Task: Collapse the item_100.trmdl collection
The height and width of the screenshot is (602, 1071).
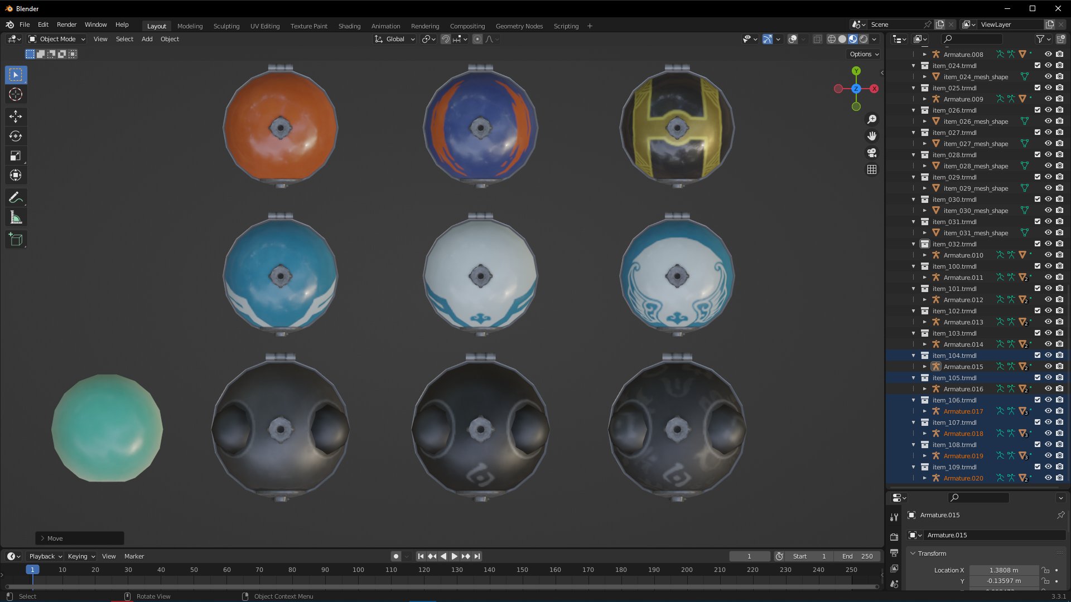Action: (913, 266)
